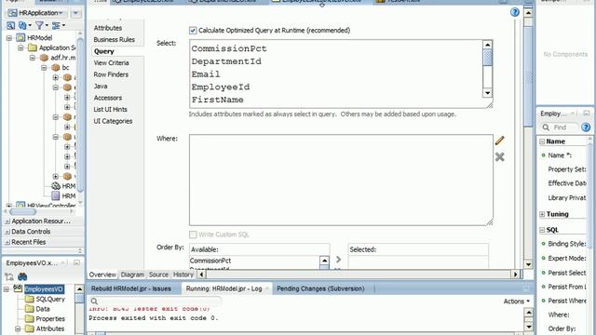This screenshot has width=596, height=335.
Task: Open the View Criteria editor page
Action: point(112,62)
